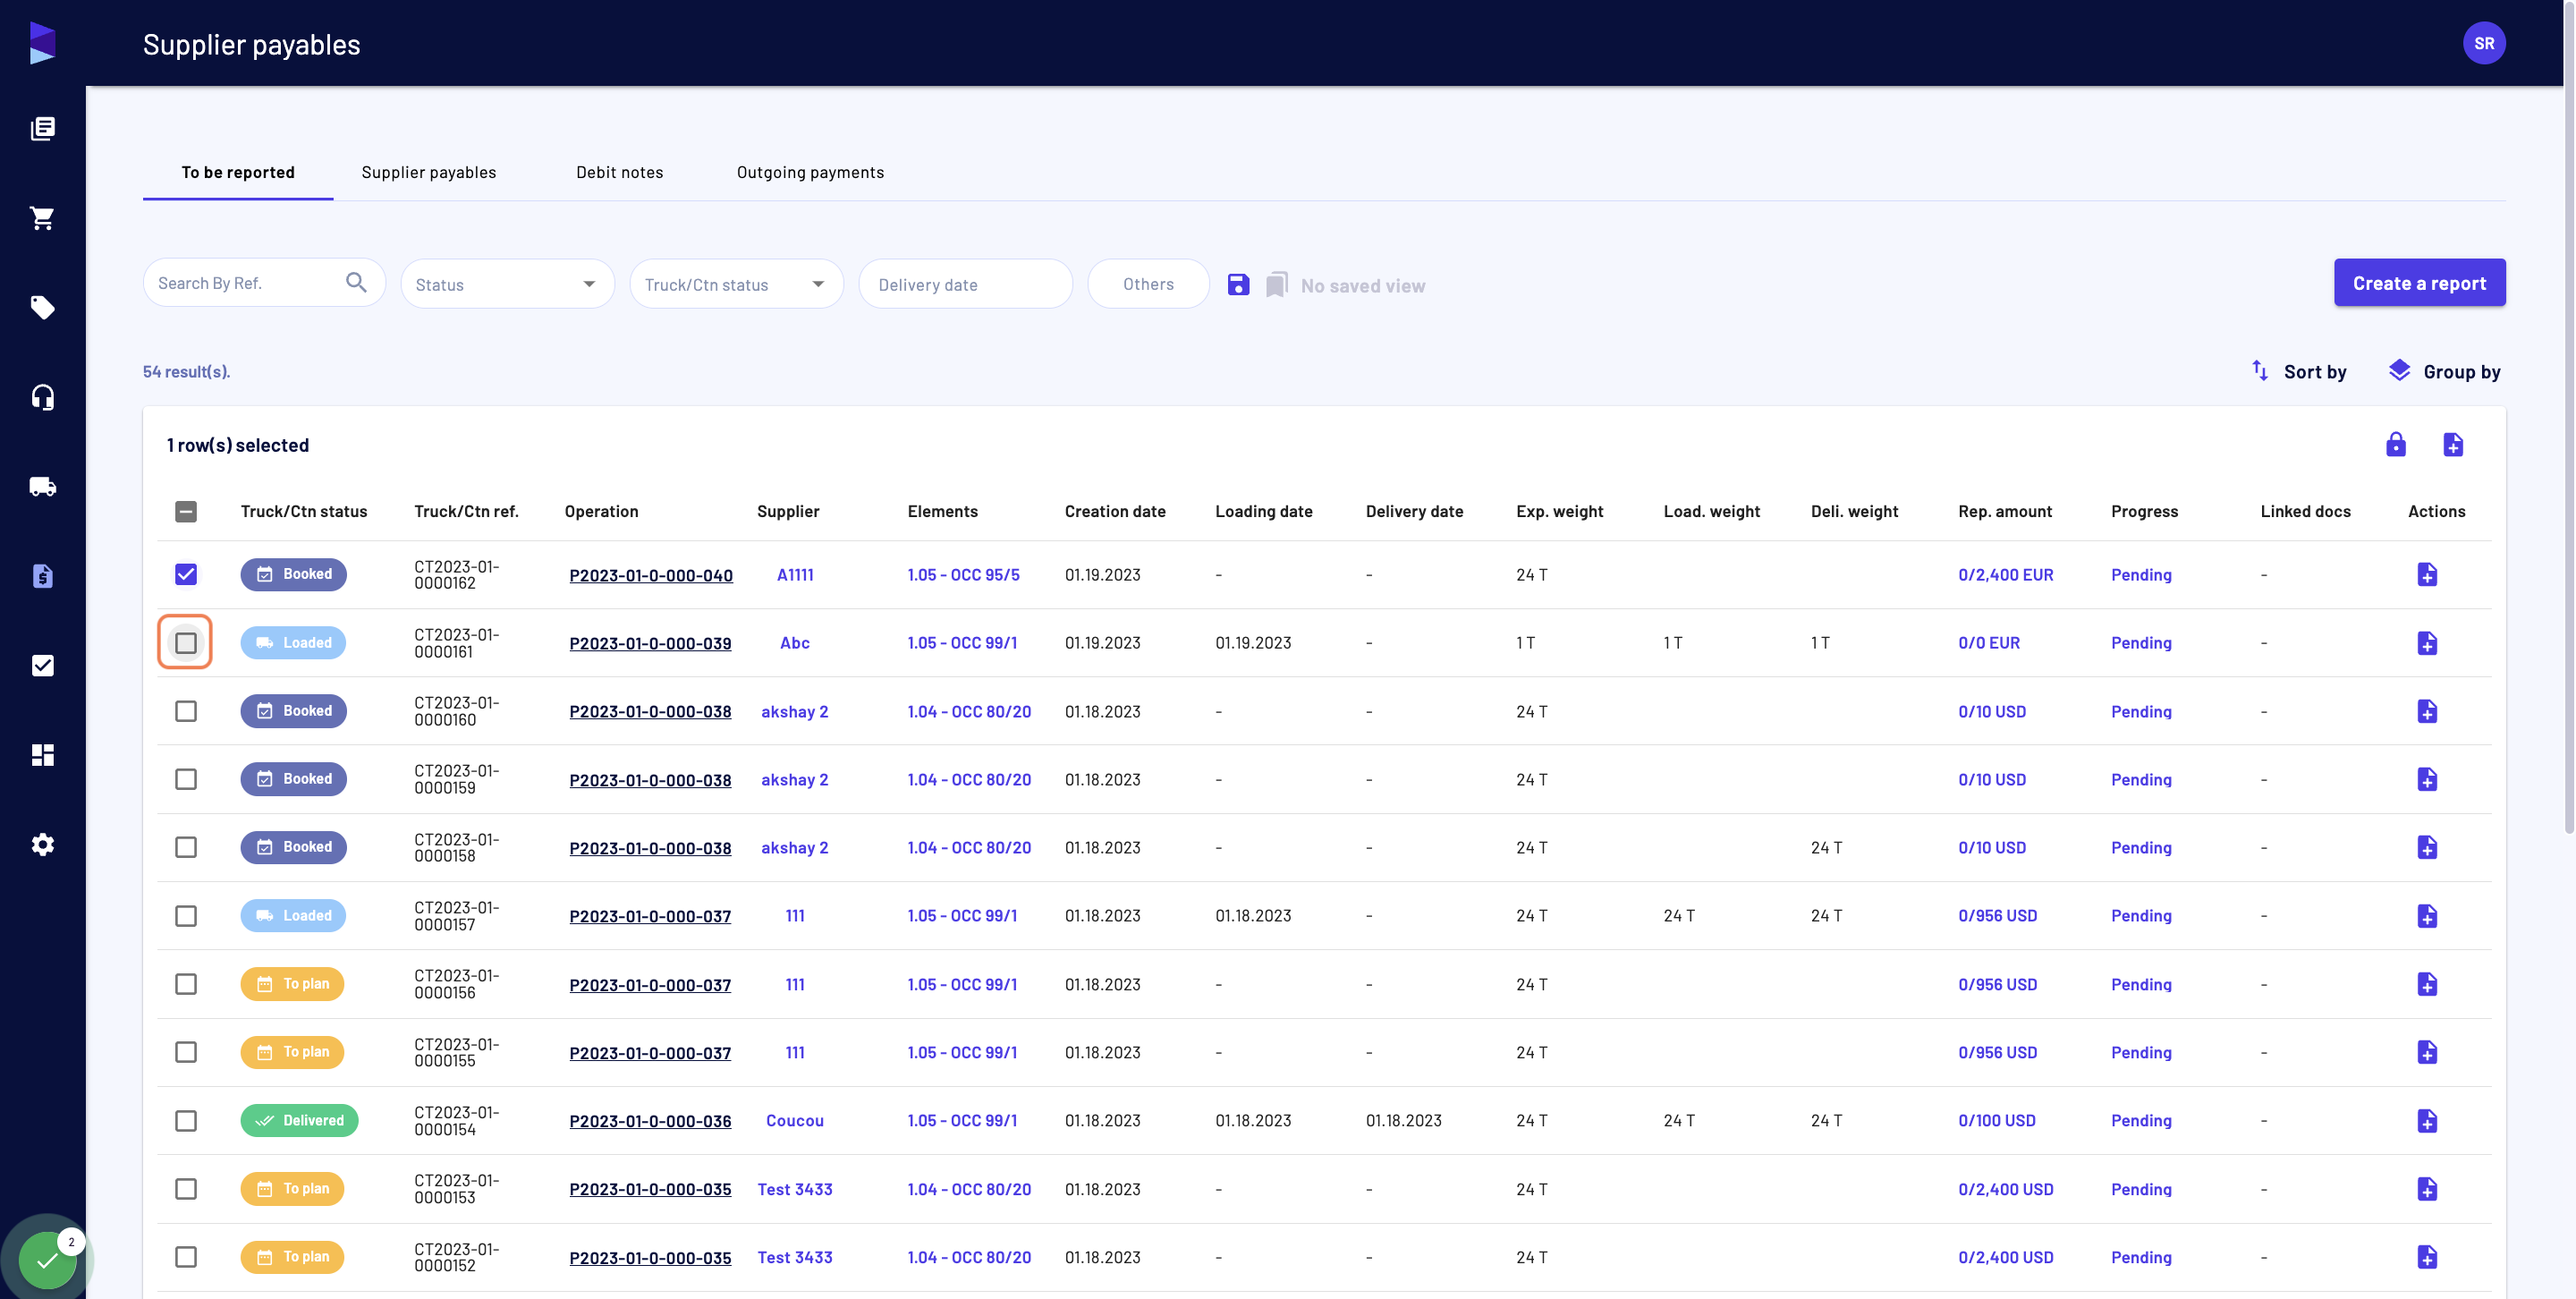2576x1299 pixels.
Task: Uncheck the checkbox for row CT2023-01-0000162
Action: point(186,574)
